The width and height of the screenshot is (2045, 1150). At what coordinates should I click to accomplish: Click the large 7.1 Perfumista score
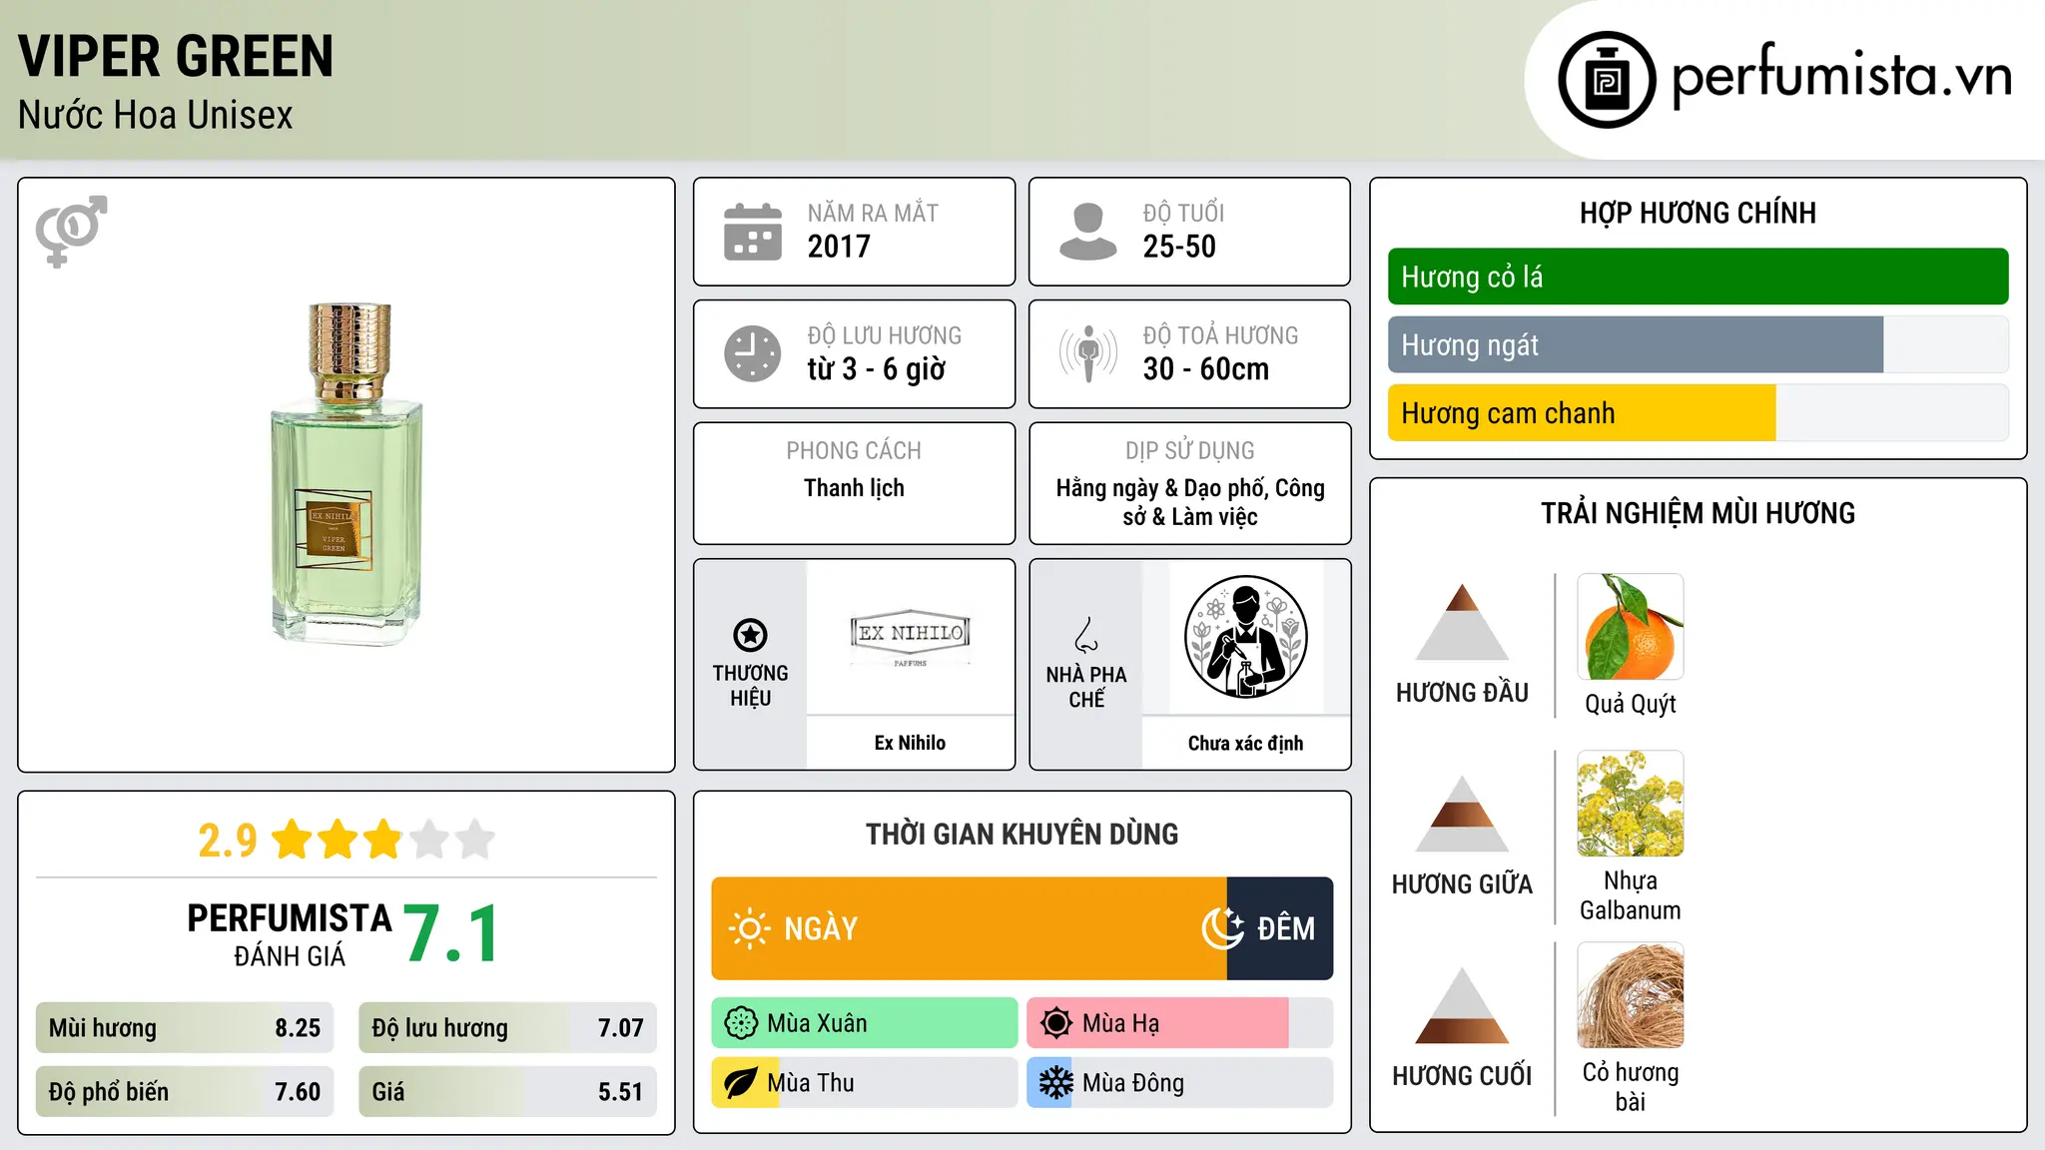pos(451,933)
